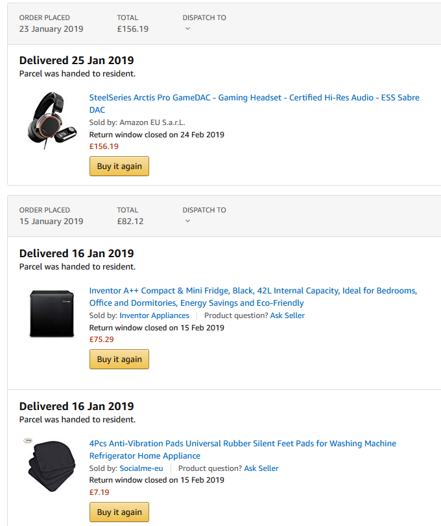The height and width of the screenshot is (526, 441).
Task: Open Inventor A++ Compact Mini Fridge link
Action: 253,297
